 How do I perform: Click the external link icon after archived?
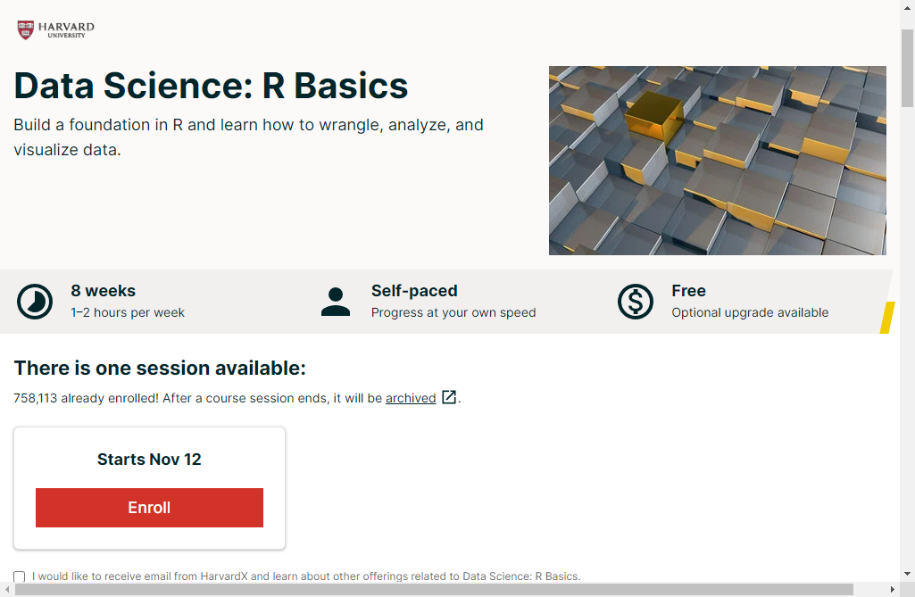coord(449,398)
